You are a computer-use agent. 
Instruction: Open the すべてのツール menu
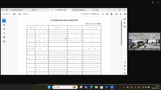[x=6, y=14]
